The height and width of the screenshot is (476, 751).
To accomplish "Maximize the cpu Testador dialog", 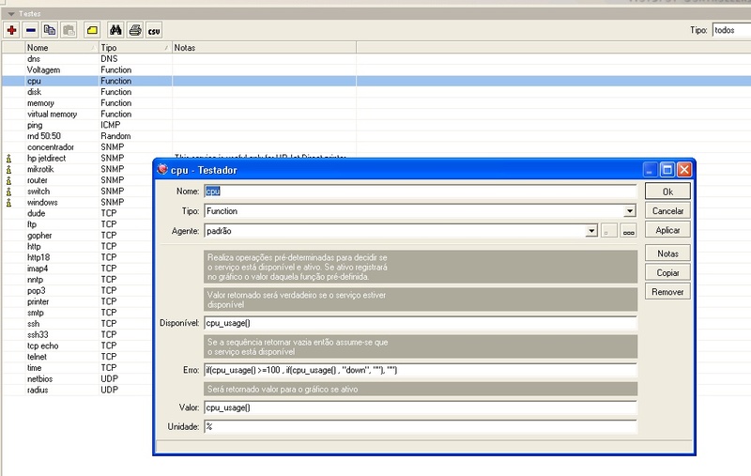I will 667,170.
